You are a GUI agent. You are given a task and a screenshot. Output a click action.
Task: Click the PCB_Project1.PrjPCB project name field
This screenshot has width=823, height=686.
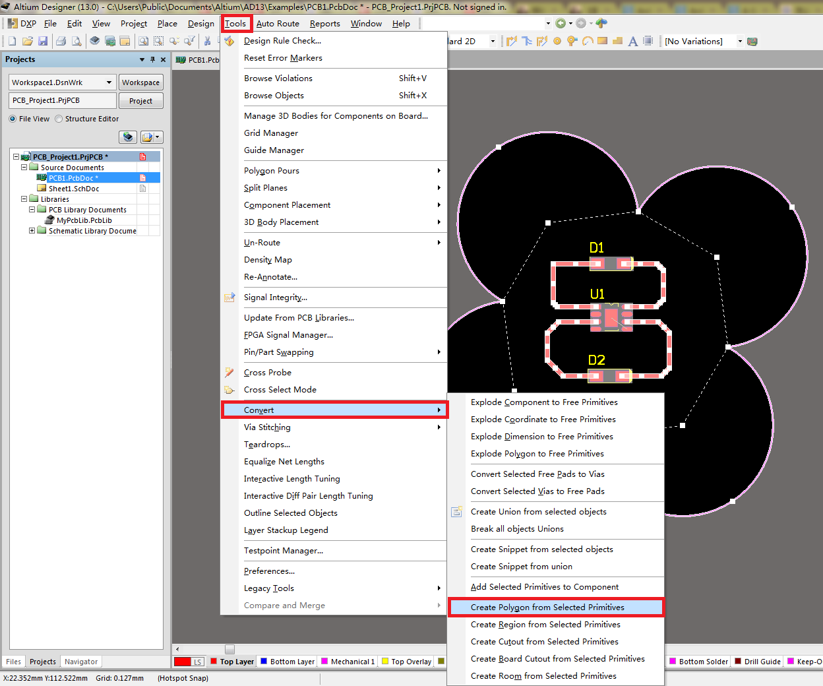[x=63, y=101]
